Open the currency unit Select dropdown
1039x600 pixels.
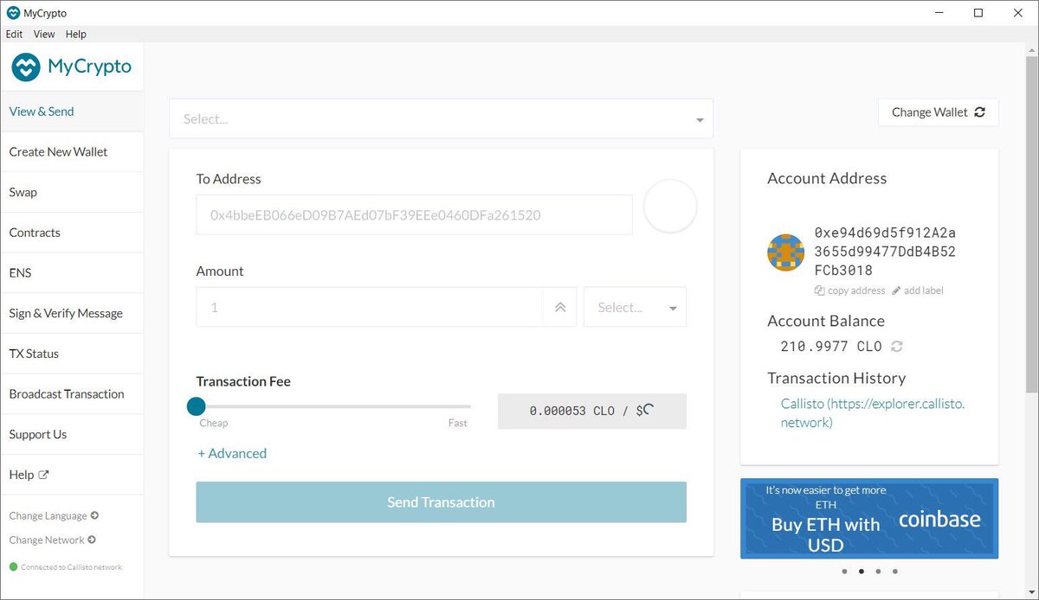pos(635,307)
